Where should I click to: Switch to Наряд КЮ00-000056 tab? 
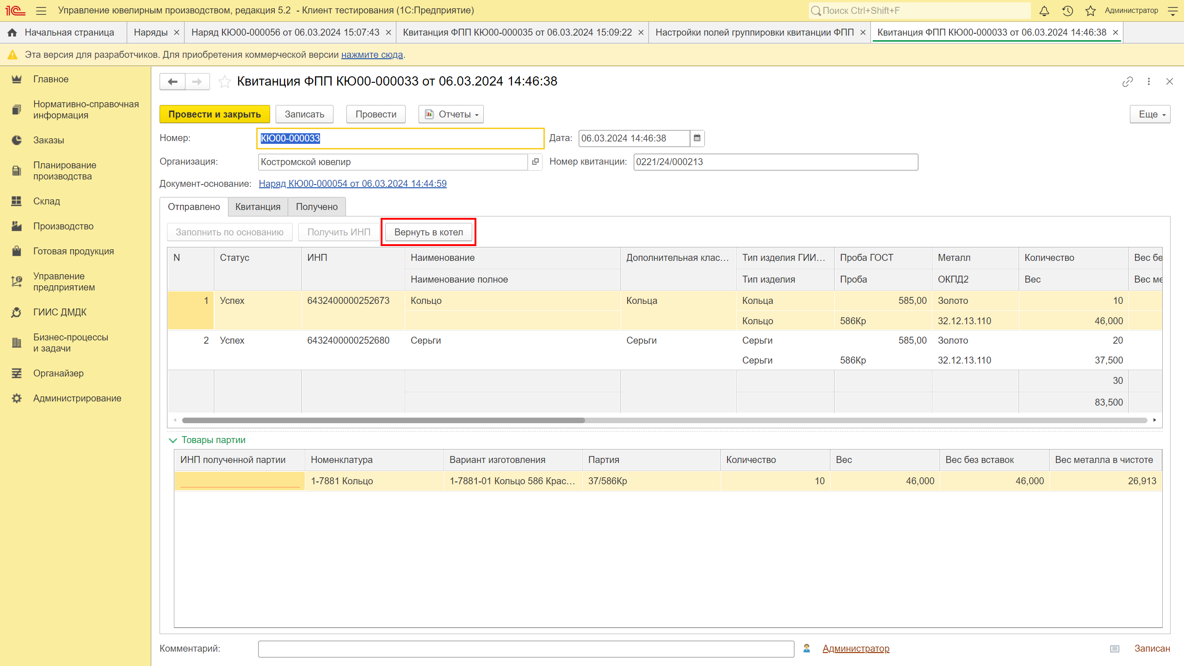tap(285, 32)
